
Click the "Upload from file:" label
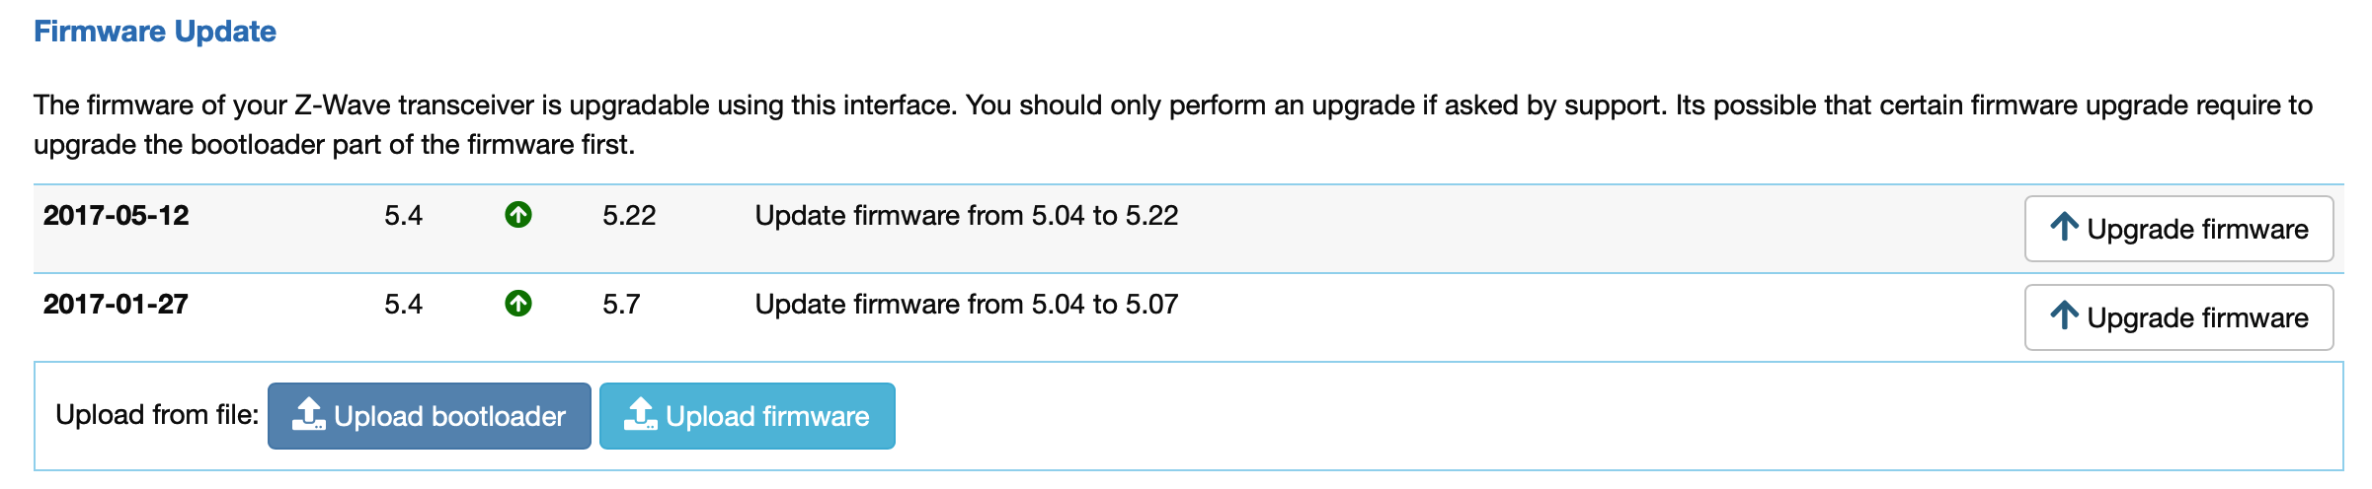click(157, 415)
